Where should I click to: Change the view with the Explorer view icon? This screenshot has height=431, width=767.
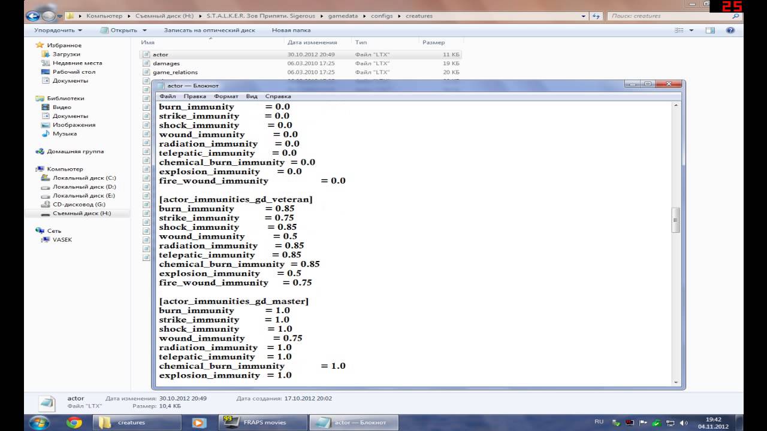[x=680, y=30]
